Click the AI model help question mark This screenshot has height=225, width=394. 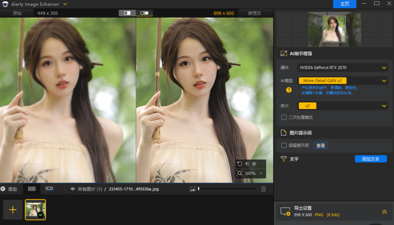click(x=289, y=90)
